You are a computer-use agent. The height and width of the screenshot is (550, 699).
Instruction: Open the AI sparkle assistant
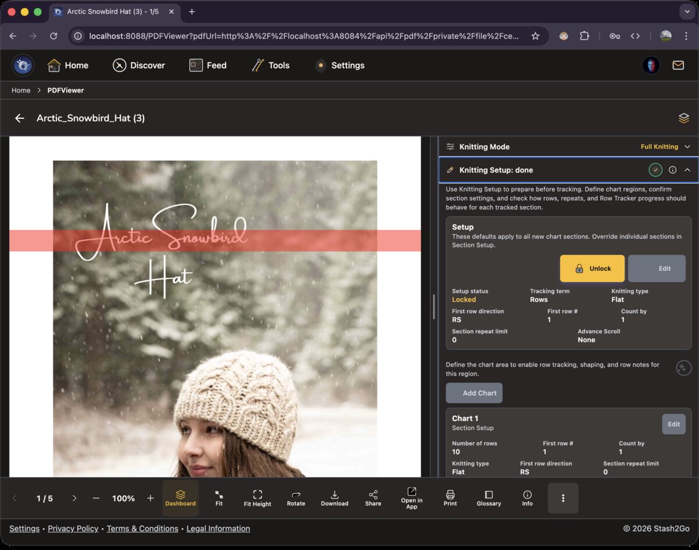(683, 368)
